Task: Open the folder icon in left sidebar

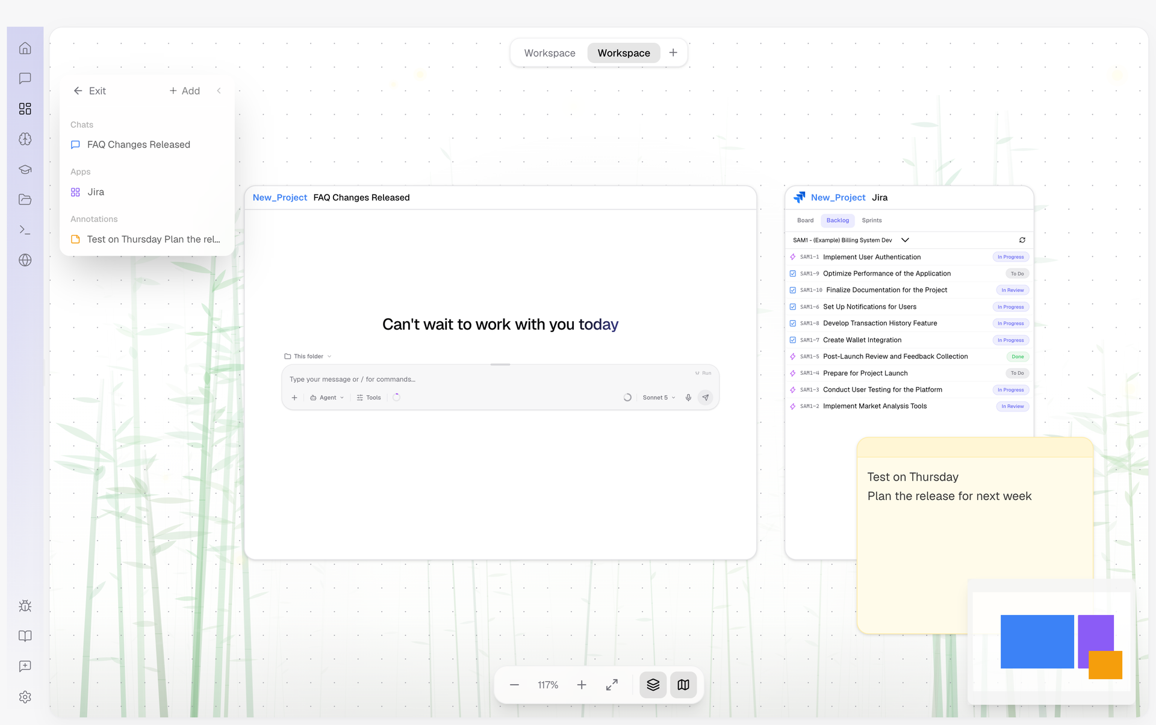Action: click(x=25, y=199)
